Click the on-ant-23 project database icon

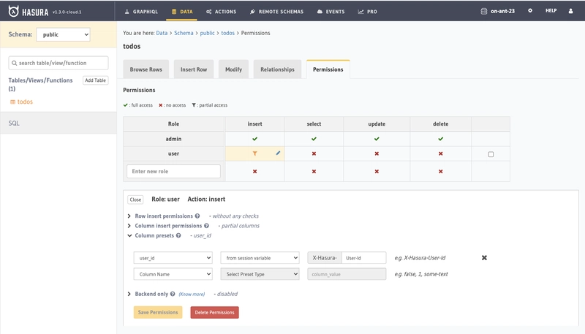(x=484, y=11)
